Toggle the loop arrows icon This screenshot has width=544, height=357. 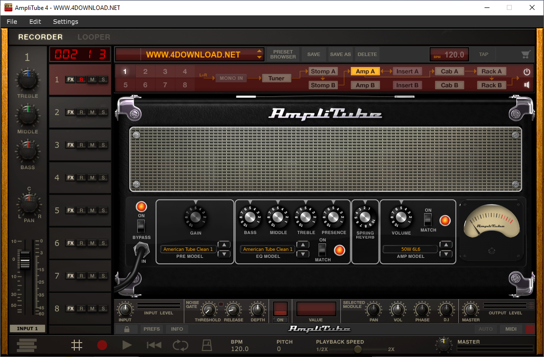(180, 345)
